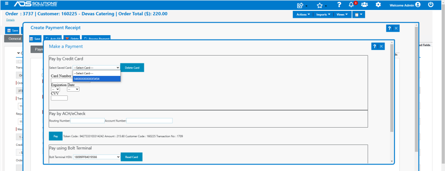The height and width of the screenshot is (171, 445).
Task: Click the CVV input field
Action: [x=59, y=98]
